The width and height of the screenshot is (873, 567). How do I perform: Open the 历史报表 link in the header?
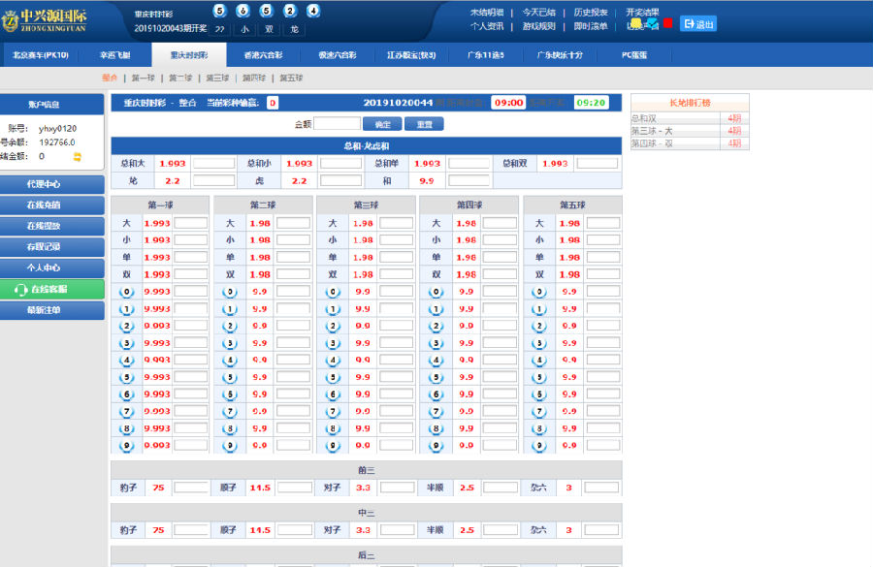[590, 13]
